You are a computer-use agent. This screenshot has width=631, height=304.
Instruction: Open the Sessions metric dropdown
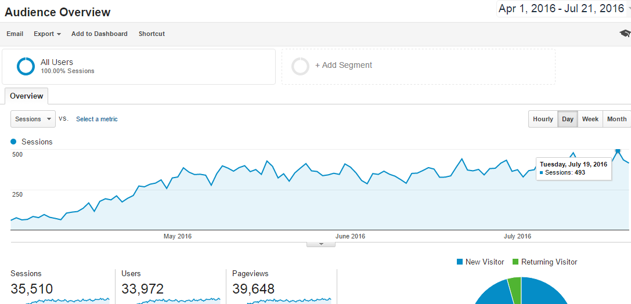[33, 119]
